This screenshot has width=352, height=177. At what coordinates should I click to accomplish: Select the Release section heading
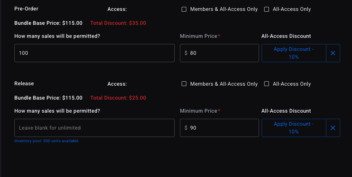[x=24, y=83]
